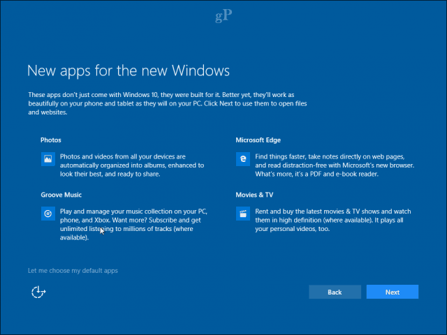Click the Microsoft Edge description text

point(335,165)
